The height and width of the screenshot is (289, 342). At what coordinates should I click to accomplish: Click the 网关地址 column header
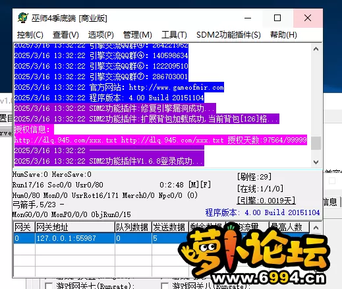coord(75,227)
